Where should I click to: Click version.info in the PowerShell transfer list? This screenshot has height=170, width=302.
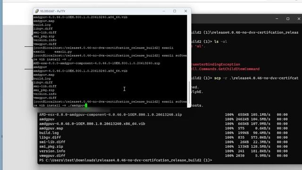52,151
